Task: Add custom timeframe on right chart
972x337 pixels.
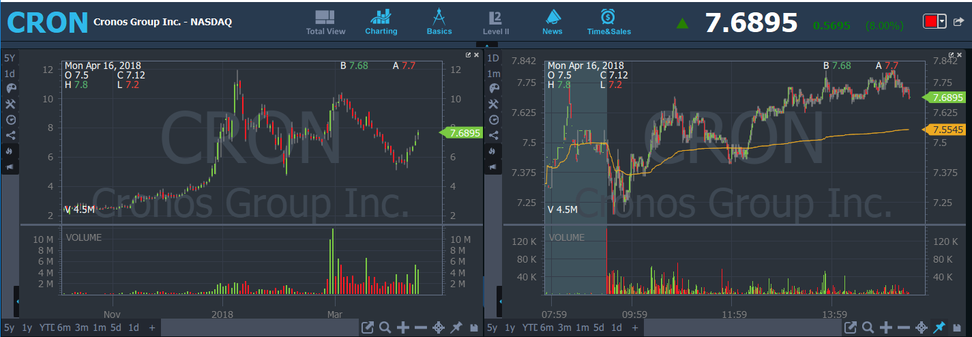Action: pyautogui.click(x=636, y=327)
